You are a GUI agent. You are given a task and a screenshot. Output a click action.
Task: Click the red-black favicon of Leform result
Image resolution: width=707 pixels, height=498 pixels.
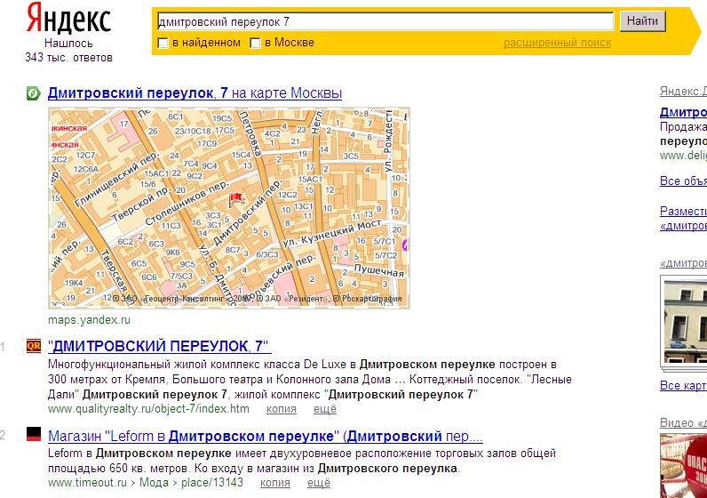pos(34,434)
